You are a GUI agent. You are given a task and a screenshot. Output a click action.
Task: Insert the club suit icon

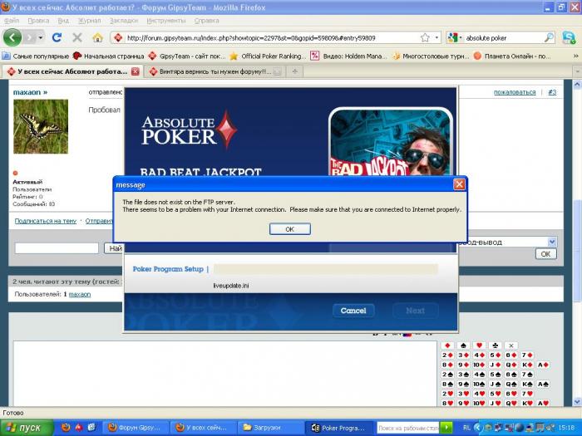[496, 345]
